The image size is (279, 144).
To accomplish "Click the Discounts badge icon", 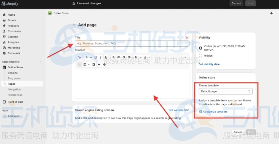I will [4, 53].
